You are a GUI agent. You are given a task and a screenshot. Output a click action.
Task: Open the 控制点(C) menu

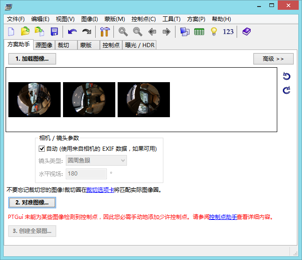(x=143, y=19)
